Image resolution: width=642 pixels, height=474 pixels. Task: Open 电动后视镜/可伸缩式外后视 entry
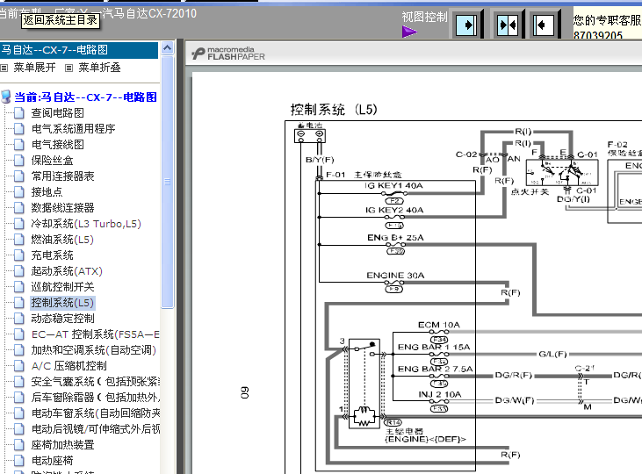96,429
